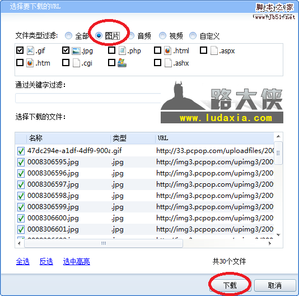Click the horizontal scrollbar left arrow
The width and height of the screenshot is (299, 296).
19,243
